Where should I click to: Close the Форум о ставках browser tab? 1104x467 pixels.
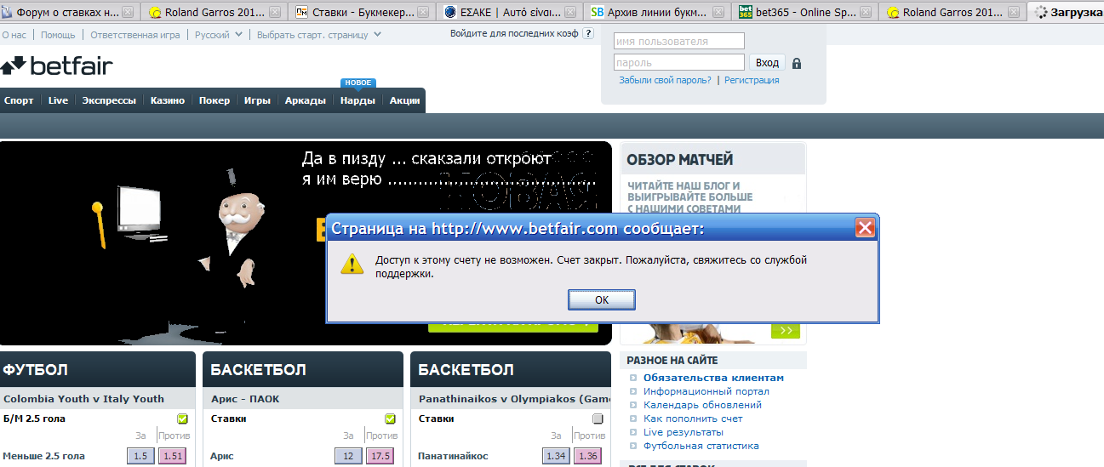click(128, 12)
